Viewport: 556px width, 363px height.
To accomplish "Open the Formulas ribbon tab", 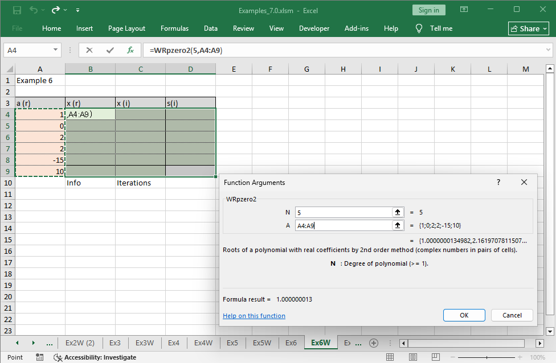I will [174, 28].
